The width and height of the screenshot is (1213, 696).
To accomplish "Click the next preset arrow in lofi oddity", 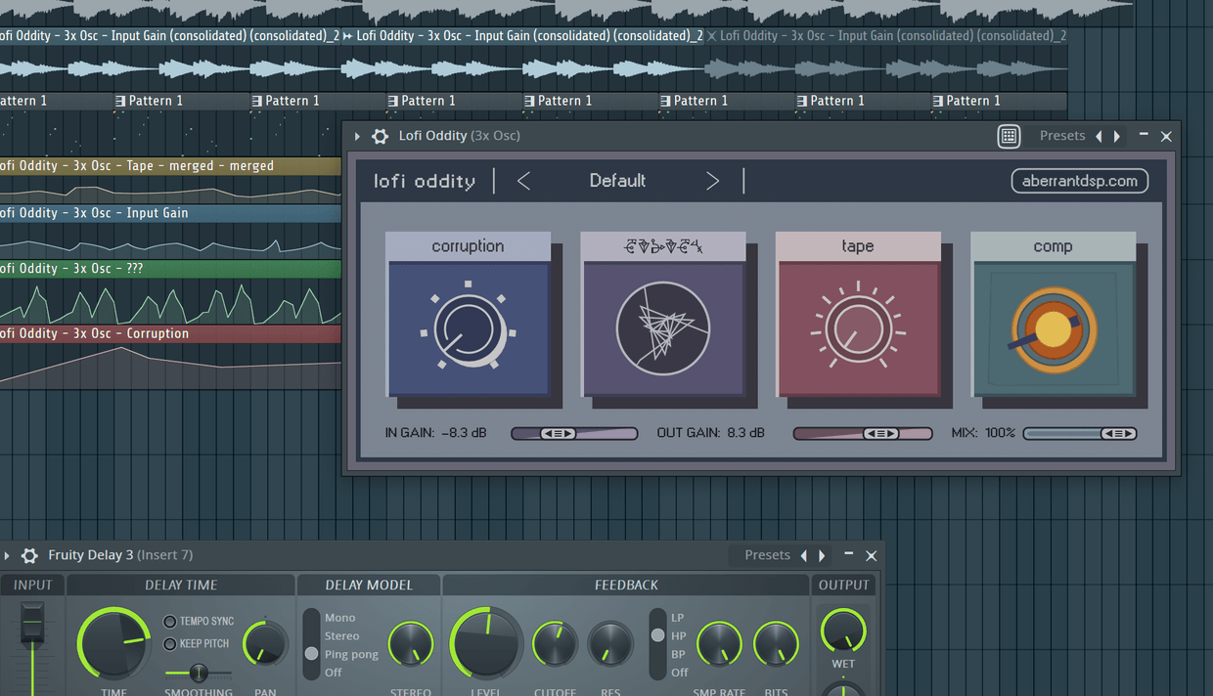I will (x=712, y=181).
